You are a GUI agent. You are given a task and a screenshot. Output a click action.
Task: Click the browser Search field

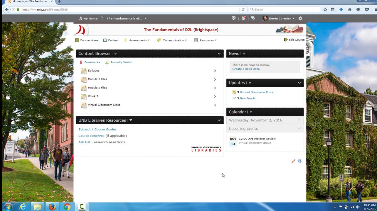tap(284, 10)
